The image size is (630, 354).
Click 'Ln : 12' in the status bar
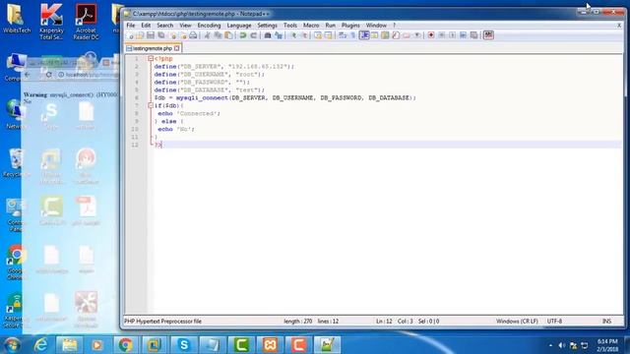(384, 322)
